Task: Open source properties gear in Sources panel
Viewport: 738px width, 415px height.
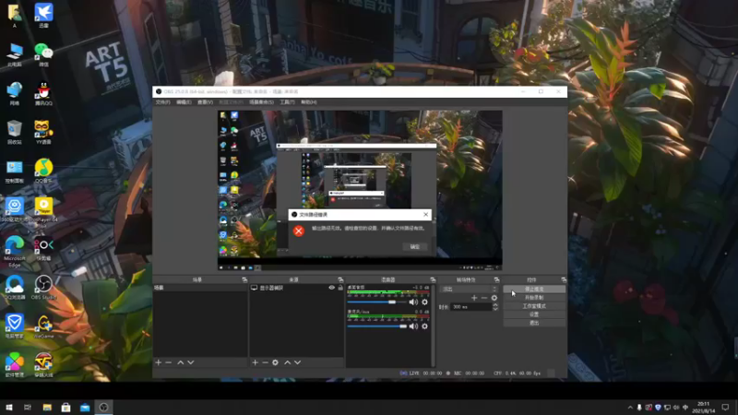Action: click(275, 362)
